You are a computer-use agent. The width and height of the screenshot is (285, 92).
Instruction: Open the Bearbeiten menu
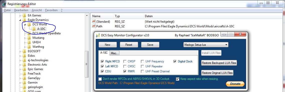point(21,10)
